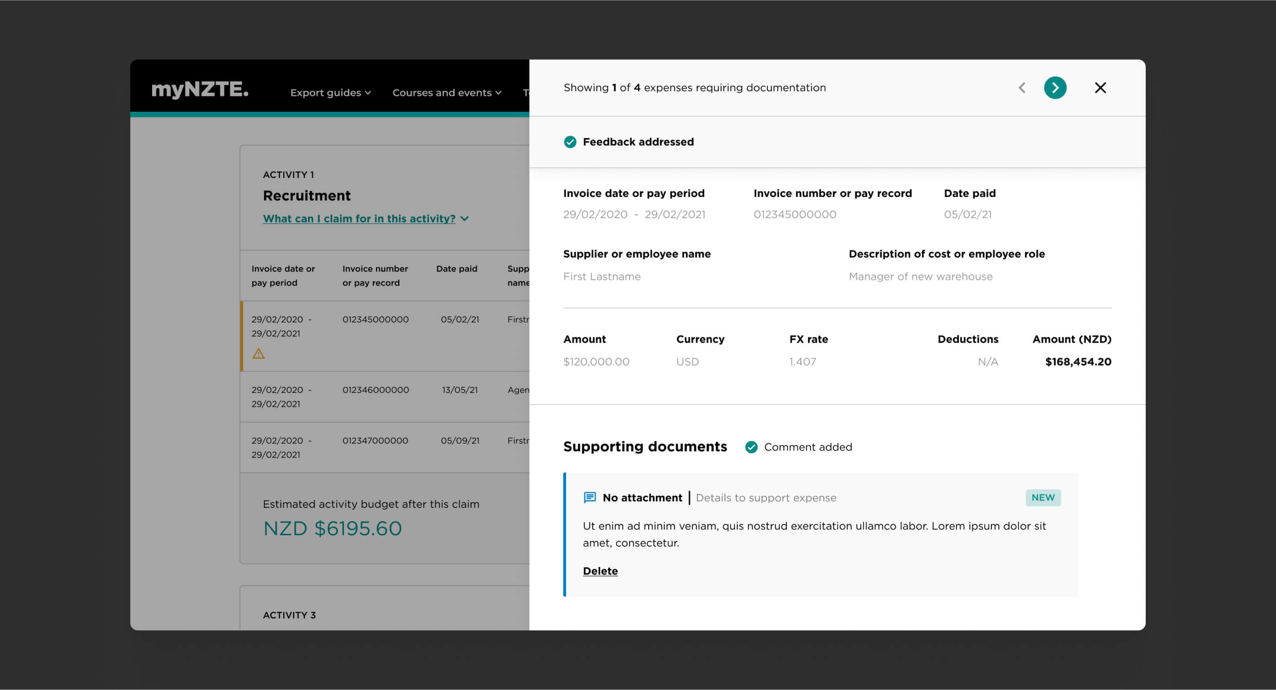Click the warning triangle on first expense row
Screen dimensions: 1276x690
click(259, 354)
